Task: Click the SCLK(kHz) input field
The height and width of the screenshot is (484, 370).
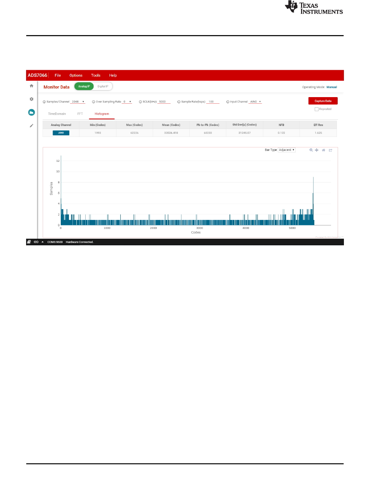Action: [x=164, y=102]
